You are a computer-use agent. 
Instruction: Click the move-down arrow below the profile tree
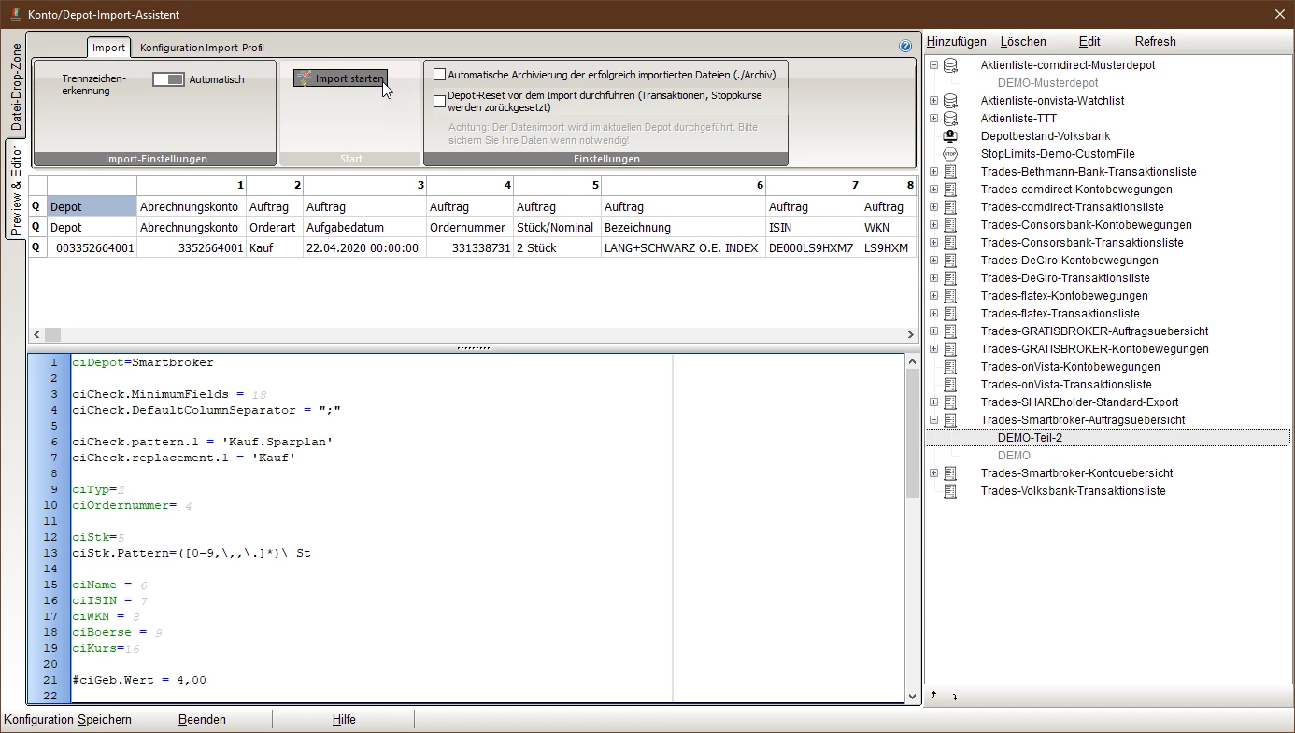coord(955,697)
